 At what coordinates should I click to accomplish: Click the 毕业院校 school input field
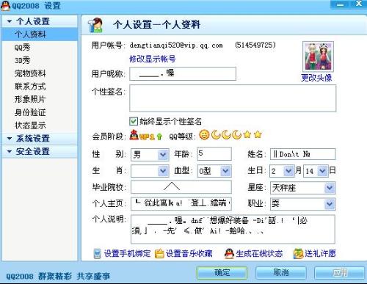coord(181,187)
